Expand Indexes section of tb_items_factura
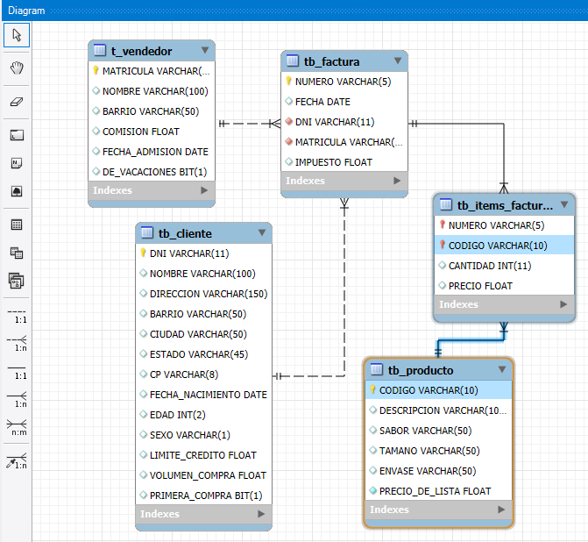 tap(563, 304)
